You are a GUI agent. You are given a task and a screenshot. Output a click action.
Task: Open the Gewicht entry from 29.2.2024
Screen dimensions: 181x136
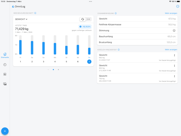pos(137,78)
